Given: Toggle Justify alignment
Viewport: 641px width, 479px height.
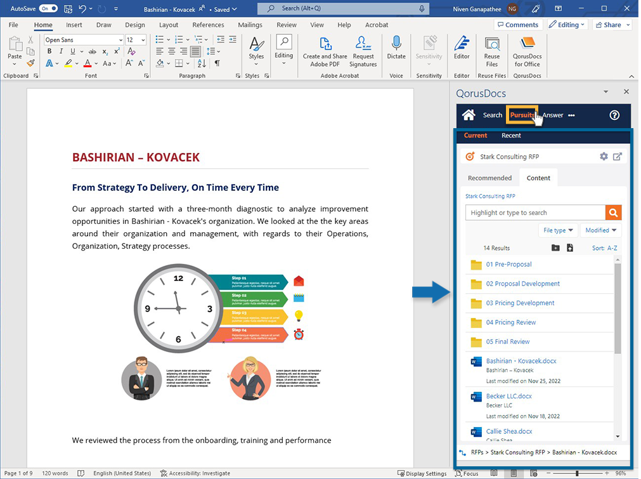Looking at the screenshot, I should (196, 51).
